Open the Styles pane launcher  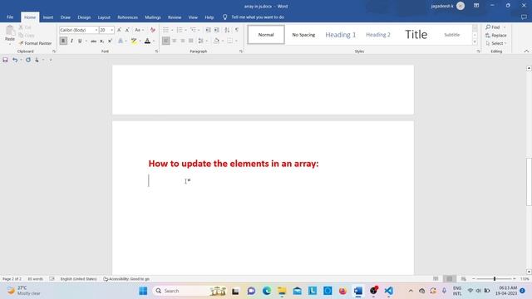click(x=479, y=51)
